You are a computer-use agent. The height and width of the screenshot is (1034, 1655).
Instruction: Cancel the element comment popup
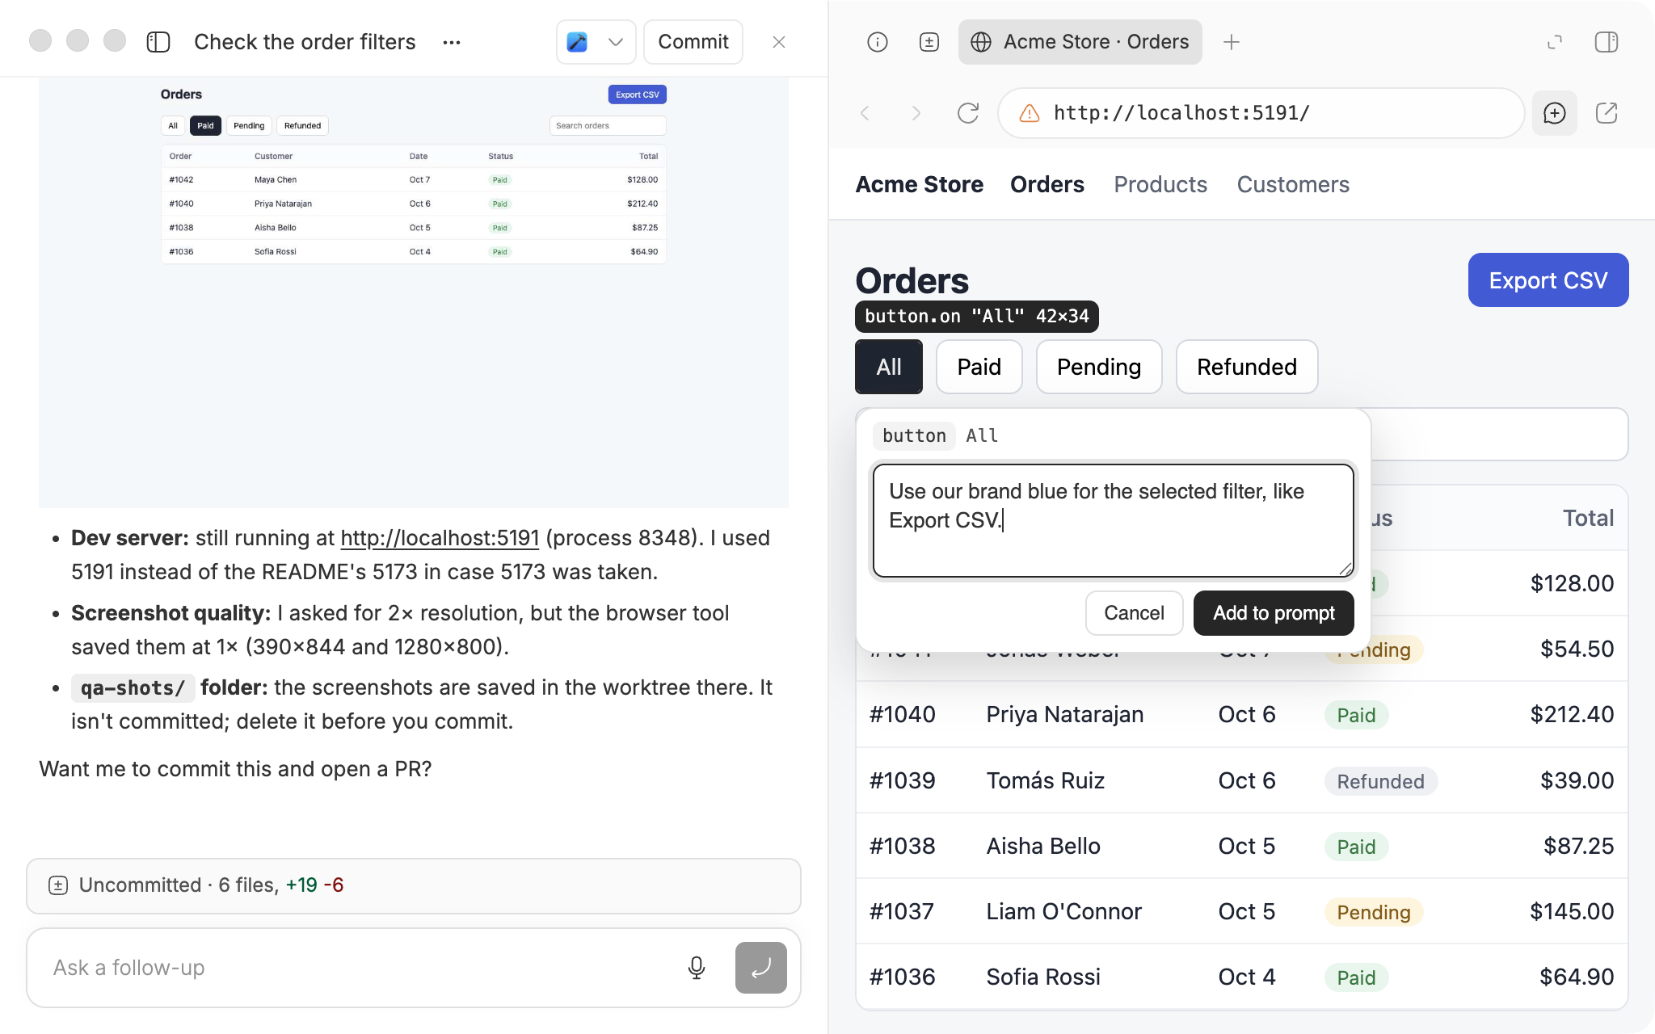click(1135, 613)
